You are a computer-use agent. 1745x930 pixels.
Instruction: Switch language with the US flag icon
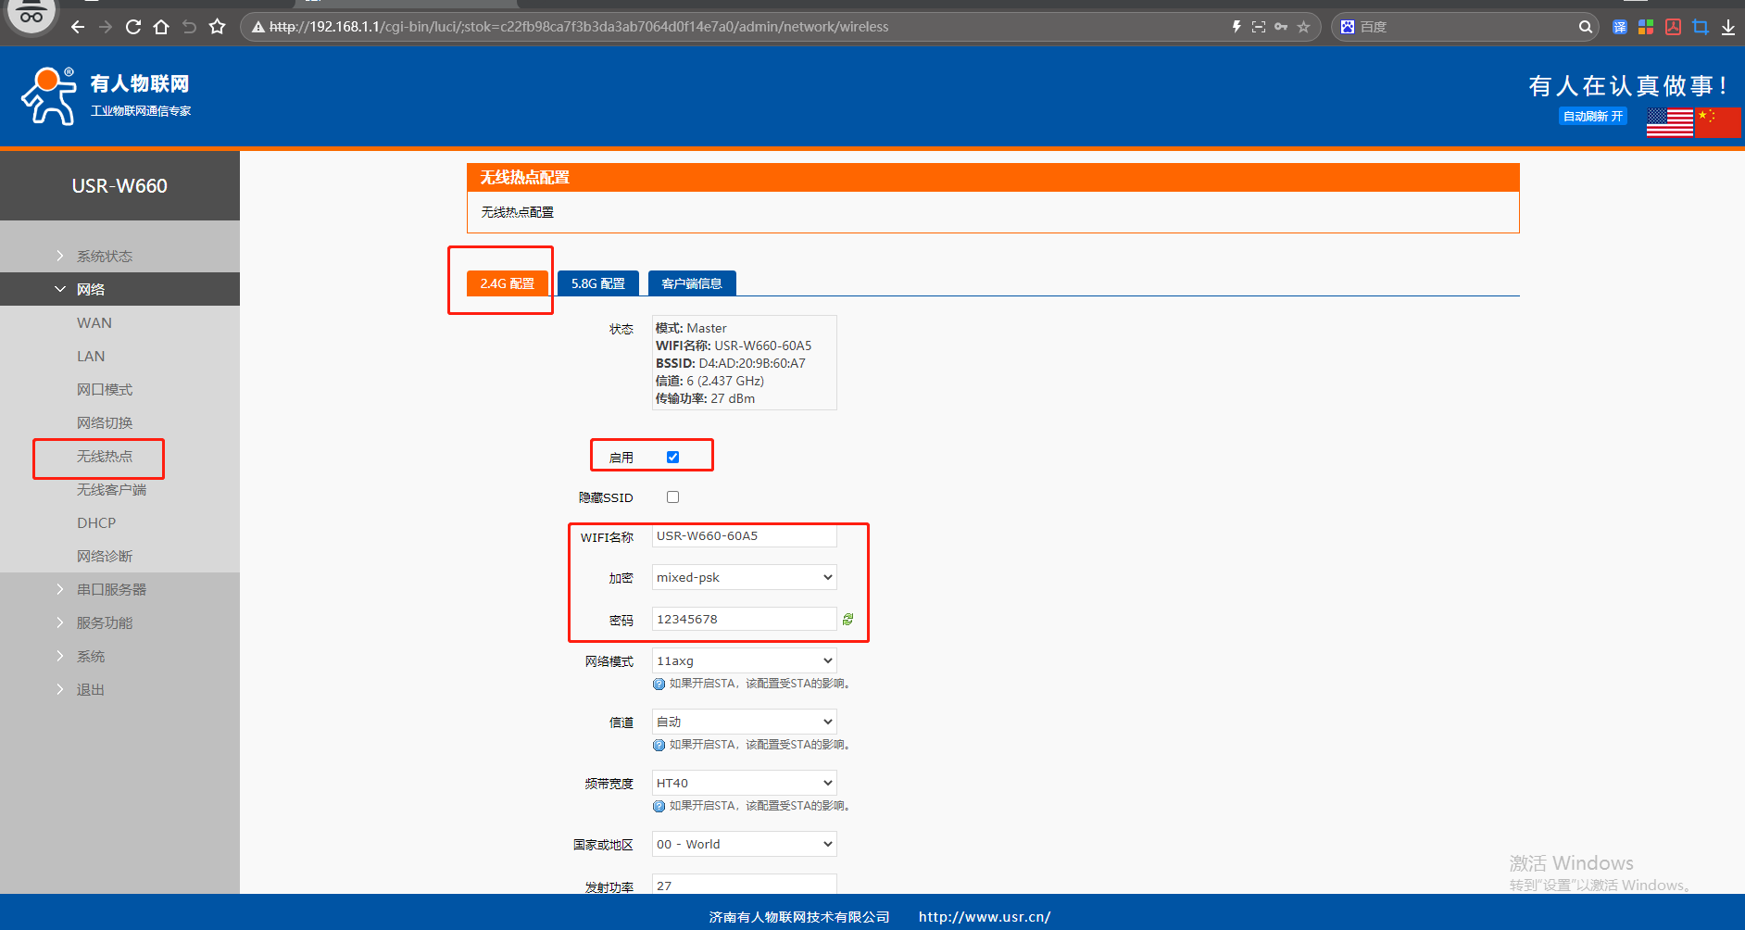[1669, 122]
